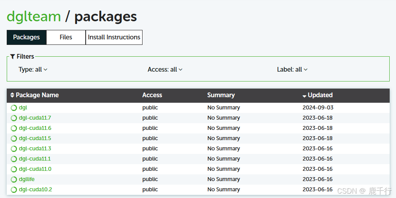Screen dimensions: 396x198
Task: Switch to the Files tab
Action: 66,37
